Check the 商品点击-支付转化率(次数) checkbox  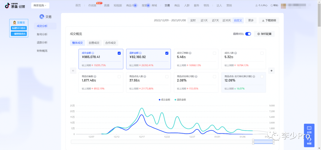pyautogui.click(x=262, y=77)
